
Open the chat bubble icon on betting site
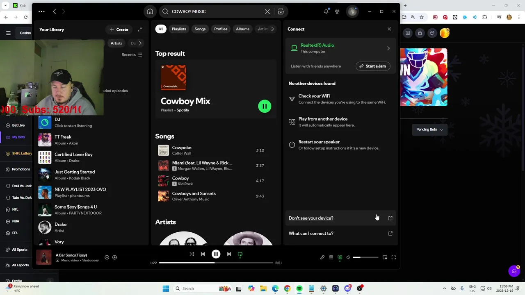pyautogui.click(x=432, y=33)
